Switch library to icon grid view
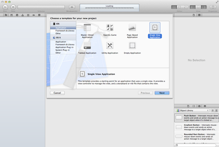The width and height of the screenshot is (219, 147). coord(212,110)
